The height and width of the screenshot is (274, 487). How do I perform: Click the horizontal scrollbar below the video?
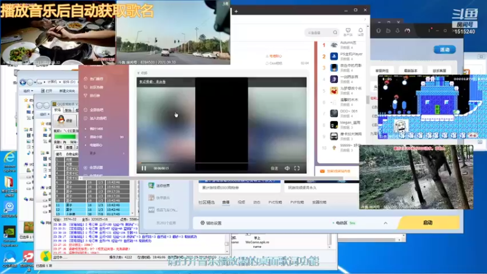[x=212, y=178]
